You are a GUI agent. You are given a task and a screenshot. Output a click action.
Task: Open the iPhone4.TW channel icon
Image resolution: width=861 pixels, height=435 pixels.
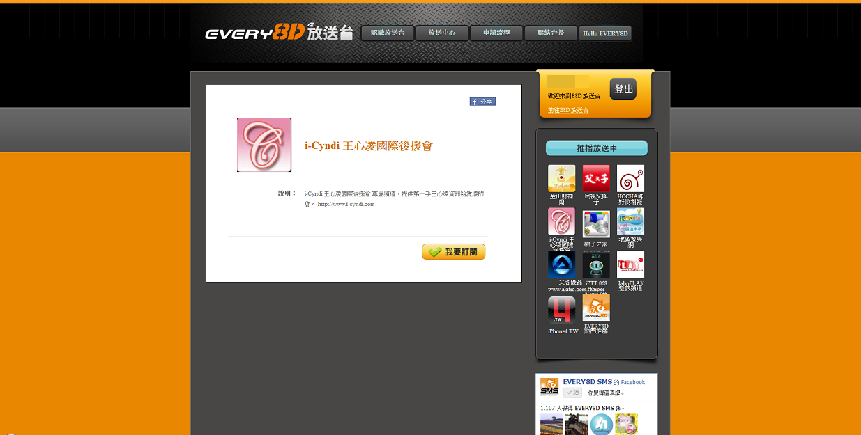click(561, 310)
